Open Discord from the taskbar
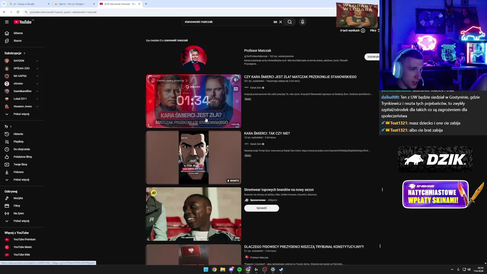487x274 pixels. point(231,269)
